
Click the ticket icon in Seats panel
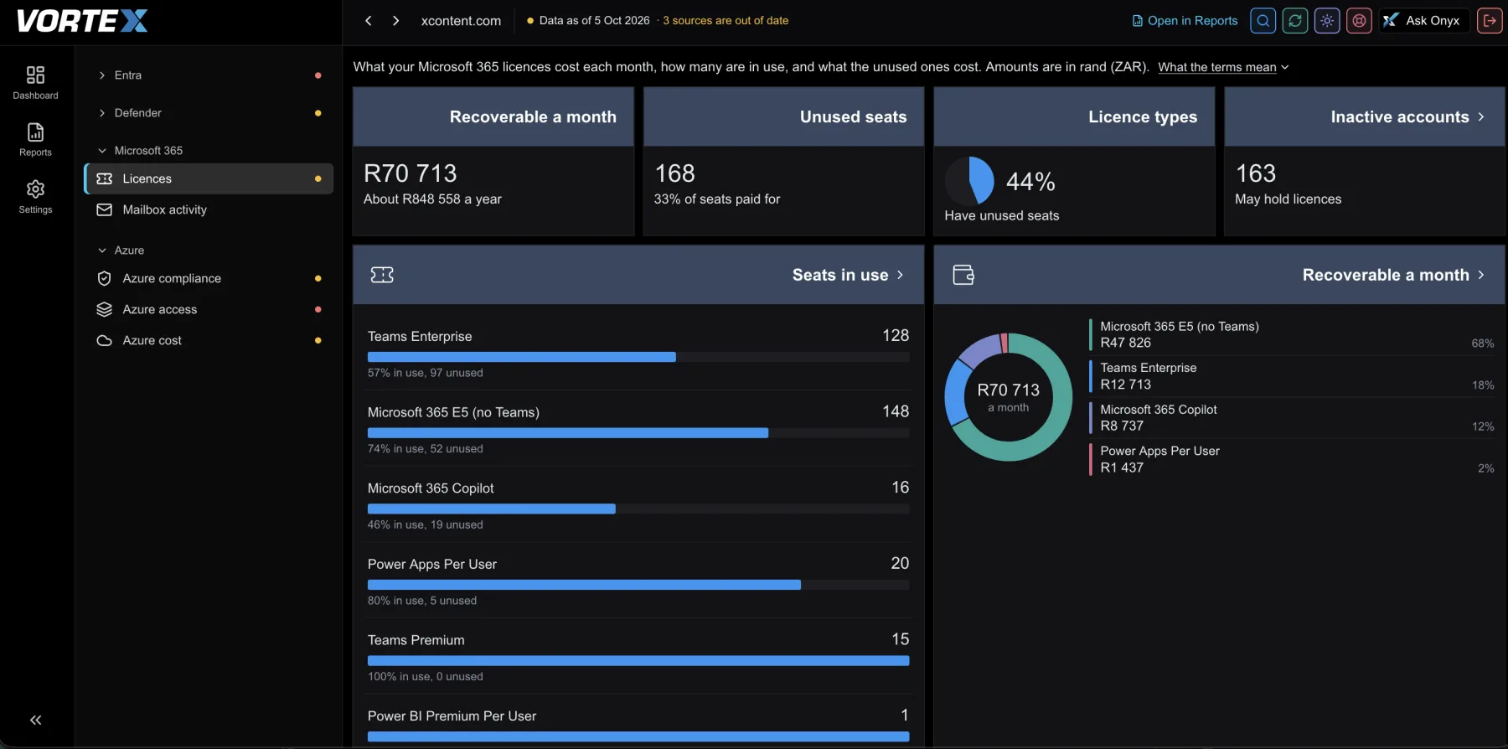[382, 275]
